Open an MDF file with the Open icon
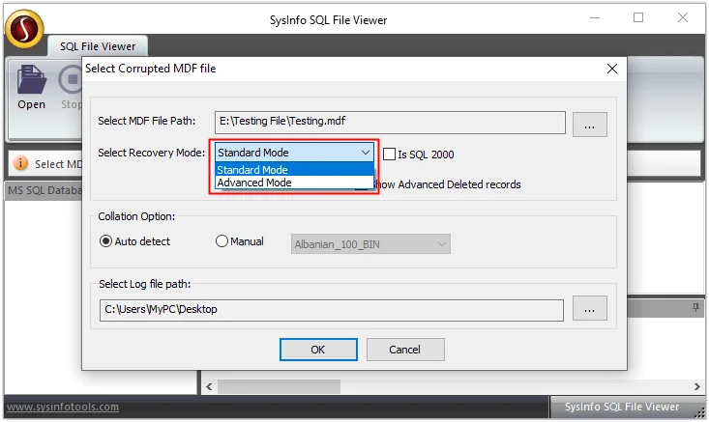Screen dimensions: 709x422 31,88
